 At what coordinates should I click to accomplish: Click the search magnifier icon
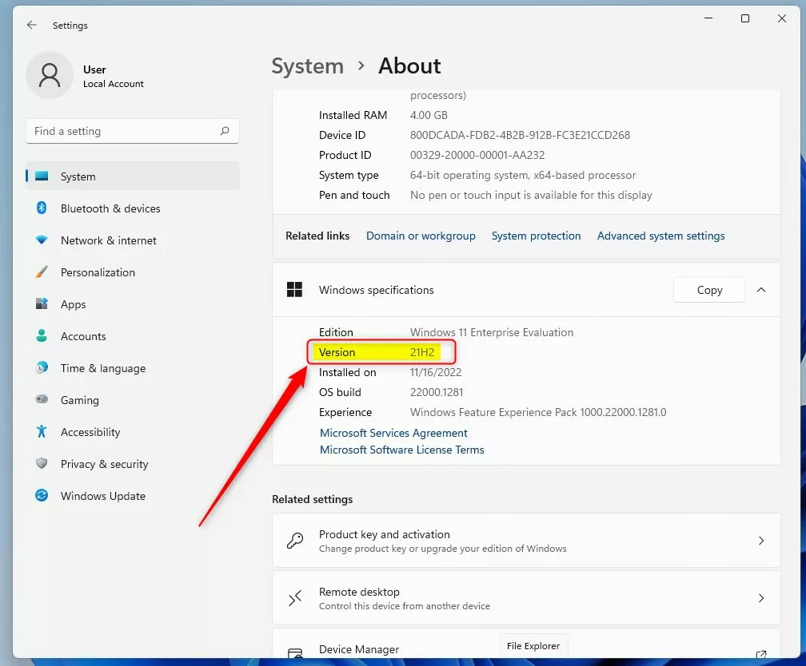pos(225,131)
